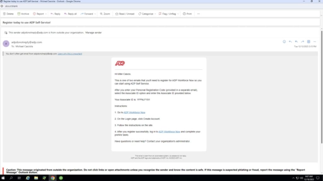Open the Categorize dropdown

[155, 14]
